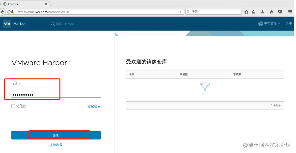
Task: Open the browser hamburger menu
Action: pos(290,12)
